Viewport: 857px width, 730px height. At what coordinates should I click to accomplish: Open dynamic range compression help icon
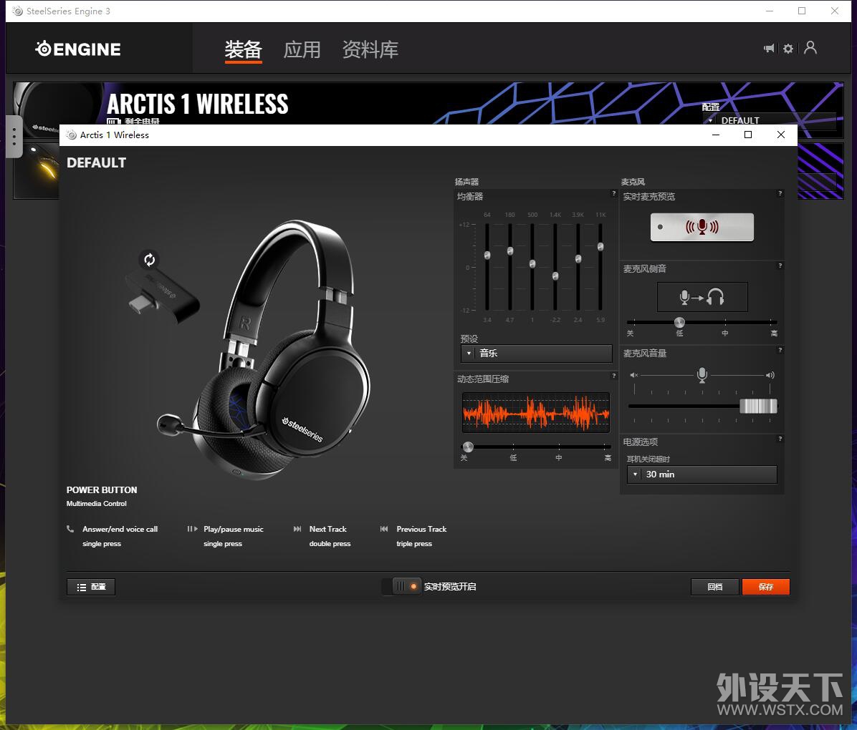coord(614,376)
